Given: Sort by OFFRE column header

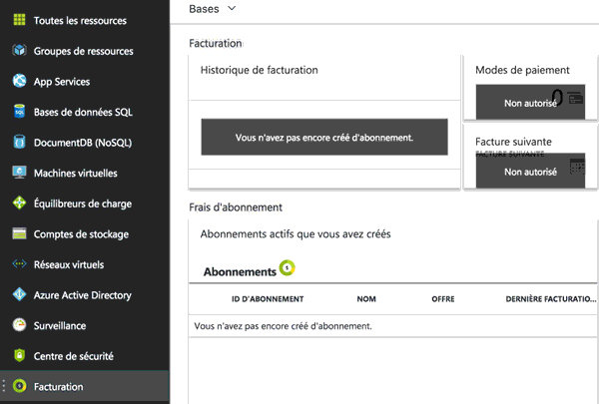Looking at the screenshot, I should 443,299.
